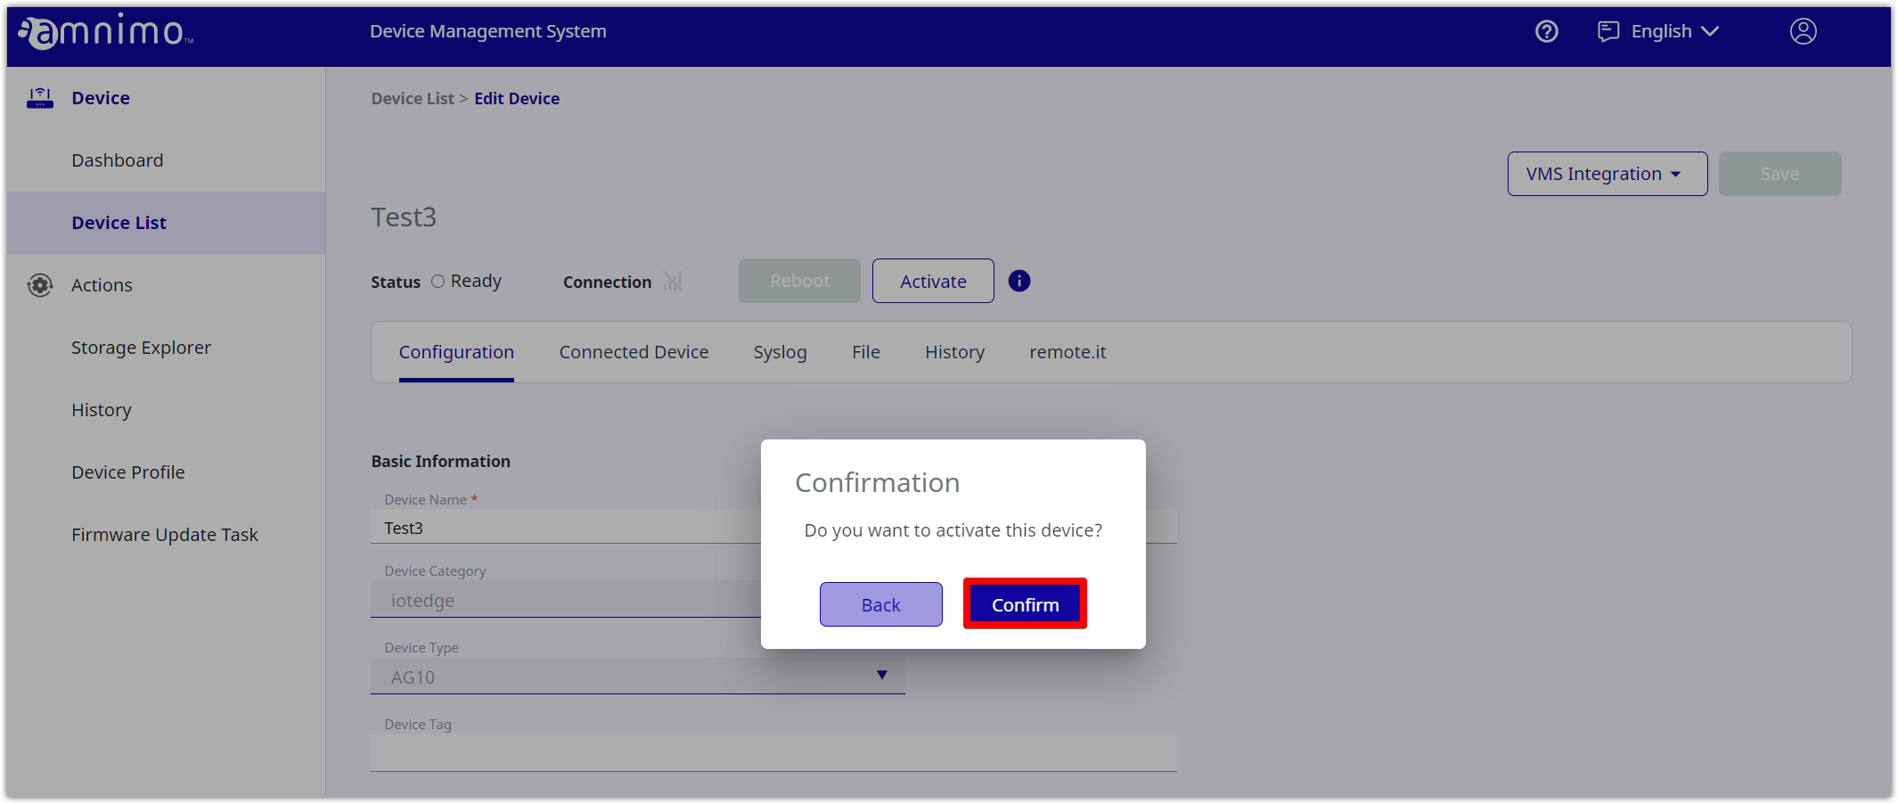This screenshot has height=804, width=1898.
Task: Click the blue info icon beside Activate
Action: (1019, 282)
